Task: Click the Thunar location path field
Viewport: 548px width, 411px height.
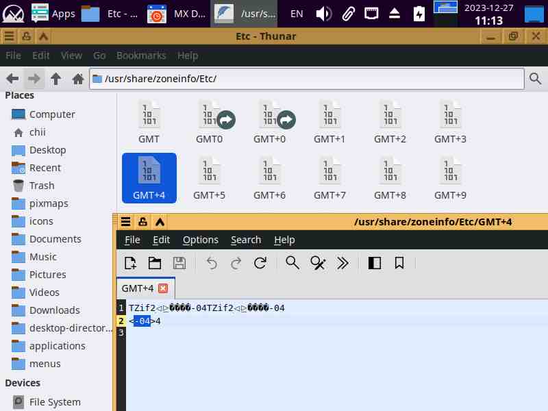Action: click(307, 79)
